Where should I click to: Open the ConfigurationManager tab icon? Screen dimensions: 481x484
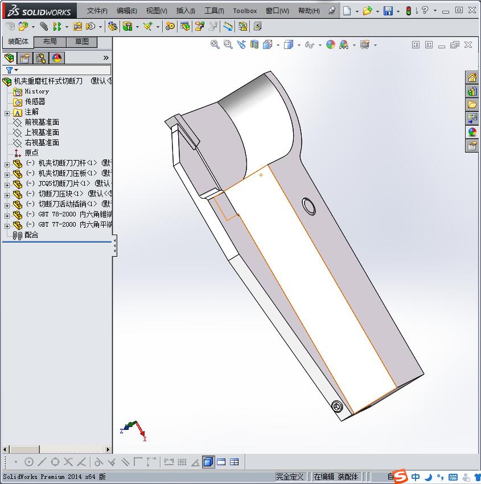point(41,58)
